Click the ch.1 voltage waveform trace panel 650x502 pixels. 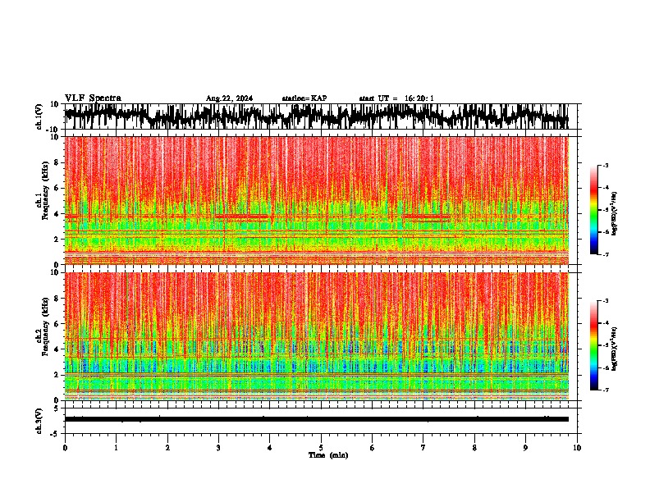320,116
